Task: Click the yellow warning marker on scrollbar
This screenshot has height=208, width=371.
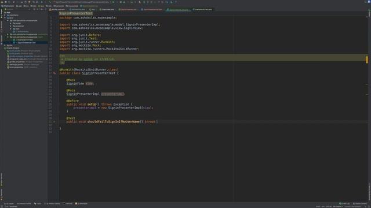Action: pyautogui.click(x=367, y=60)
